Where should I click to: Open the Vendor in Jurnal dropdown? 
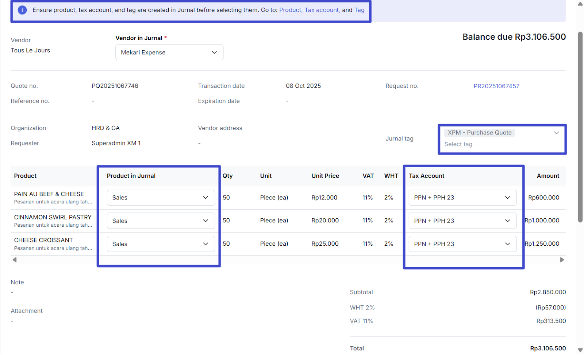(169, 52)
